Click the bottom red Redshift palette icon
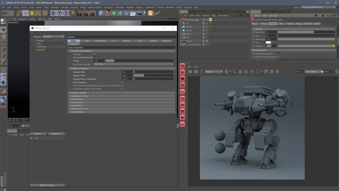 coord(182,124)
